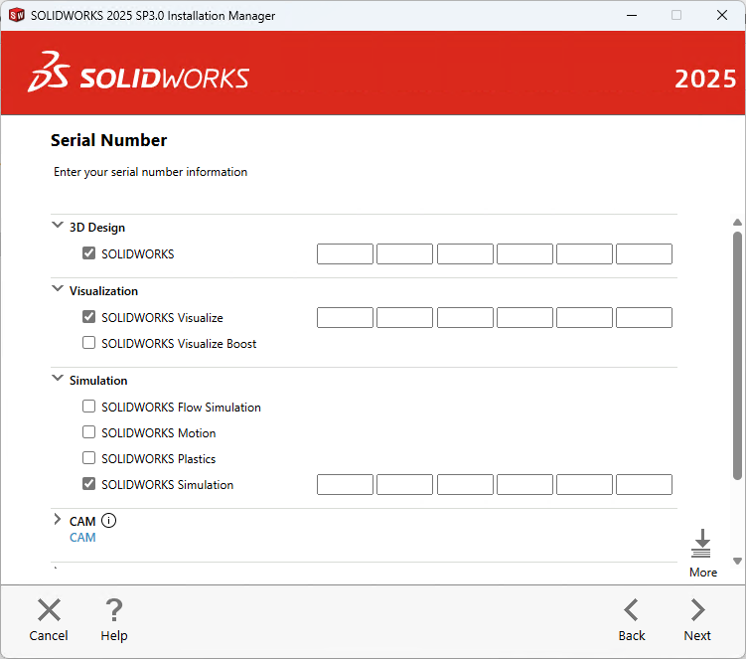Open Help with the question mark icon
This screenshot has height=659, width=746.
[x=114, y=610]
